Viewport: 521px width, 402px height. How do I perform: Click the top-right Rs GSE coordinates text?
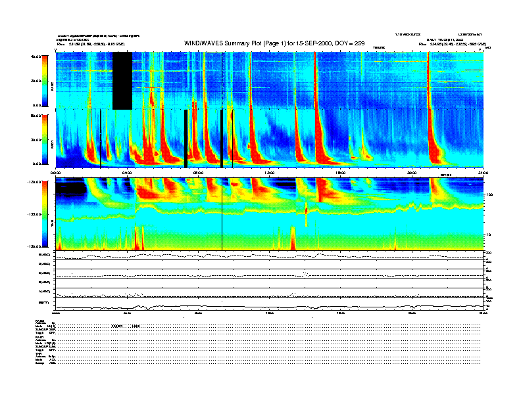point(453,44)
